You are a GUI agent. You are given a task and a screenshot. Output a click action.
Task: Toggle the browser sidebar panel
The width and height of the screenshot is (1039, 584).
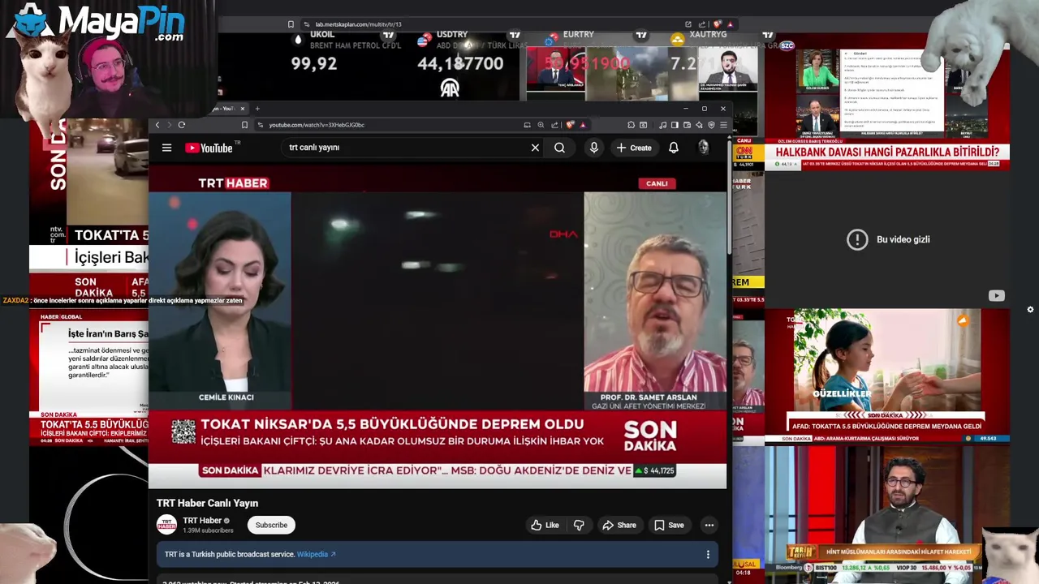point(675,125)
